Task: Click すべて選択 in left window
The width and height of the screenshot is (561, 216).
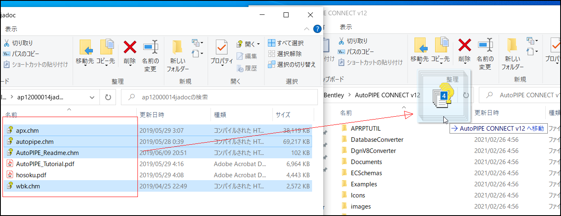Action: pyautogui.click(x=286, y=43)
